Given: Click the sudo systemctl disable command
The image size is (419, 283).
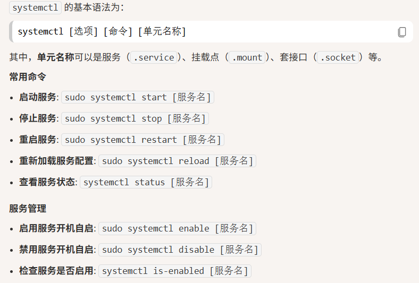Looking at the screenshot, I should point(180,250).
